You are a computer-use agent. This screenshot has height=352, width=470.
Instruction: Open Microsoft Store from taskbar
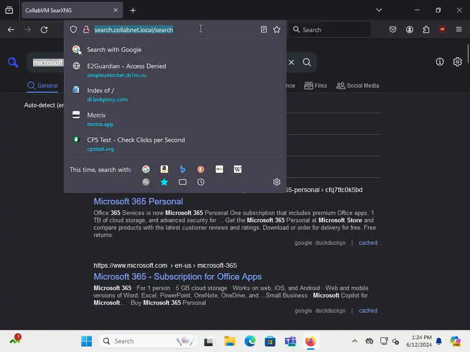270,341
